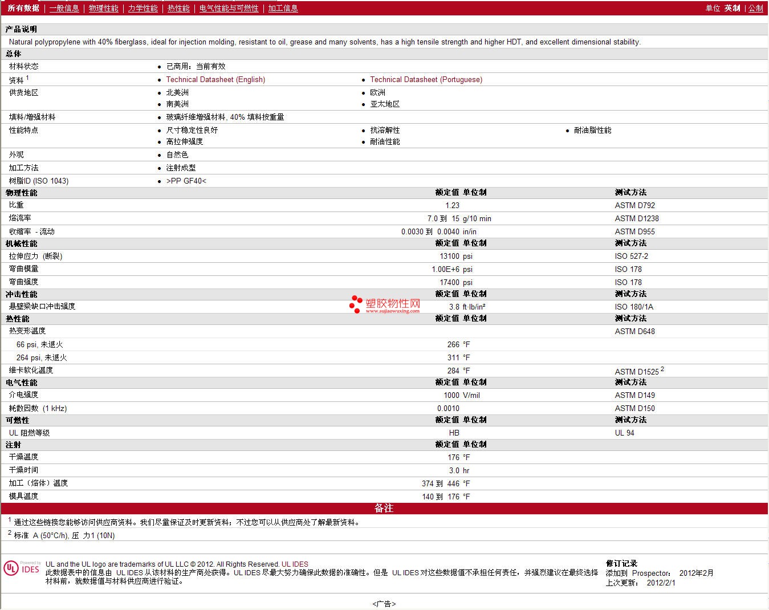The image size is (769, 610).
Task: Show the 电气性能与可燃性 tab
Action: (229, 8)
